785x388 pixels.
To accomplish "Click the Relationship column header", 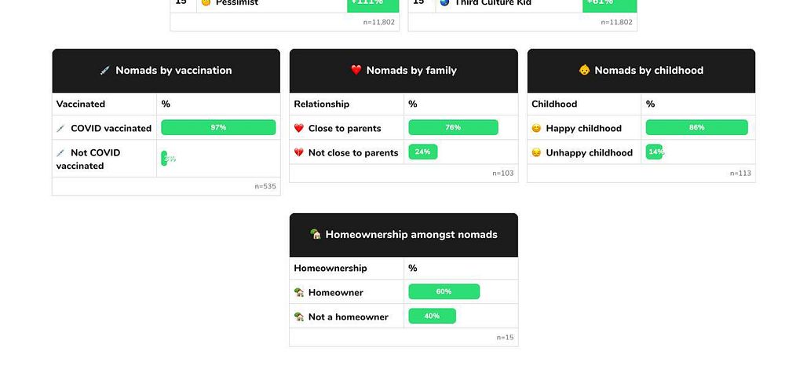I will (x=321, y=104).
